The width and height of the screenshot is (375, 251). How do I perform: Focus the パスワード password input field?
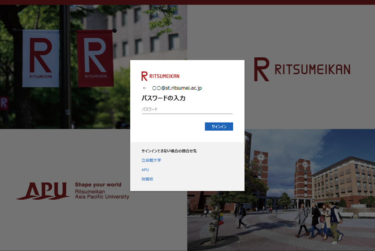[x=187, y=109]
